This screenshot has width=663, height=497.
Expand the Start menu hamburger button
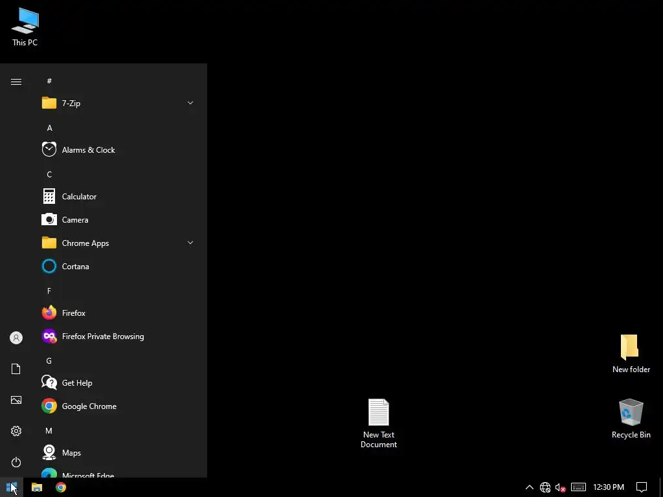pyautogui.click(x=16, y=82)
